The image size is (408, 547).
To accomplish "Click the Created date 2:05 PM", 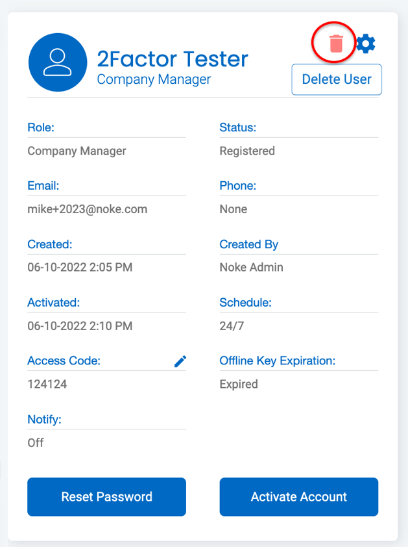I will (80, 267).
